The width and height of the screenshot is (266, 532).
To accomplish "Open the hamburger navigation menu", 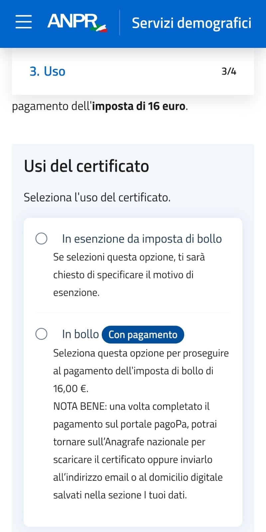I will 23,23.
